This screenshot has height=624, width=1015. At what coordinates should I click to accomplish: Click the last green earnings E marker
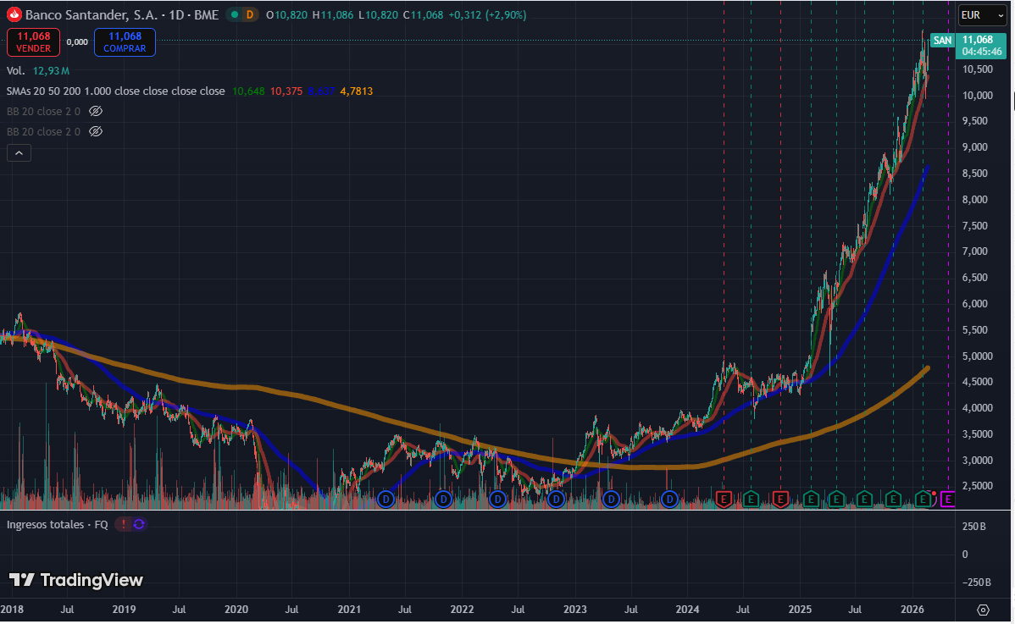tap(922, 500)
